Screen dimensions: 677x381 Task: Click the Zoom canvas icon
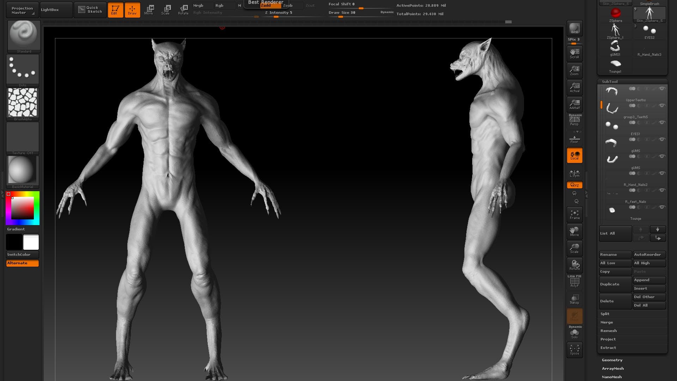(x=574, y=71)
